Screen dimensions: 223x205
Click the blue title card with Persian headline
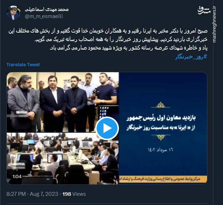tap(163, 124)
